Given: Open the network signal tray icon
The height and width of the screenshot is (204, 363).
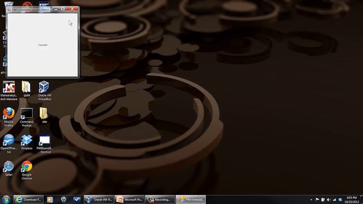Looking at the screenshot, I should pos(334,199).
